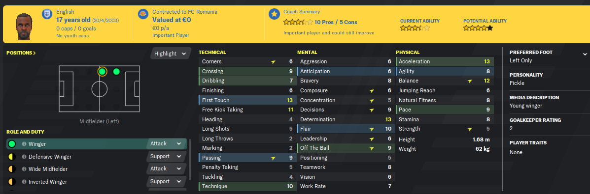
Task: Click the FC Romania club badge icon
Action: 143,15
